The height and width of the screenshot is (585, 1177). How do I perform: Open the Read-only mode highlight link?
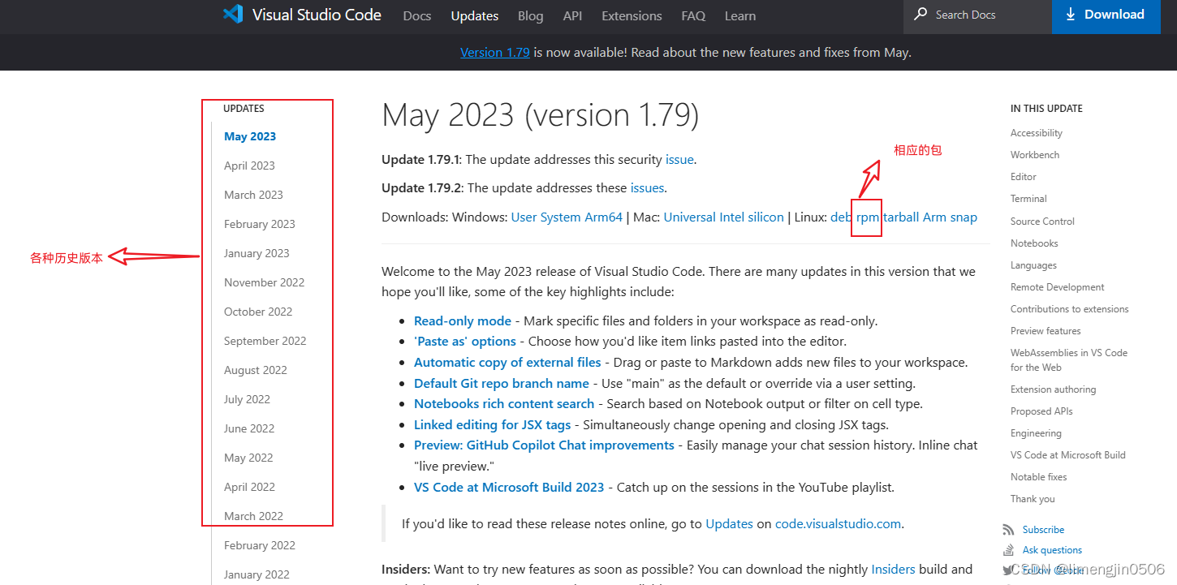coord(463,320)
